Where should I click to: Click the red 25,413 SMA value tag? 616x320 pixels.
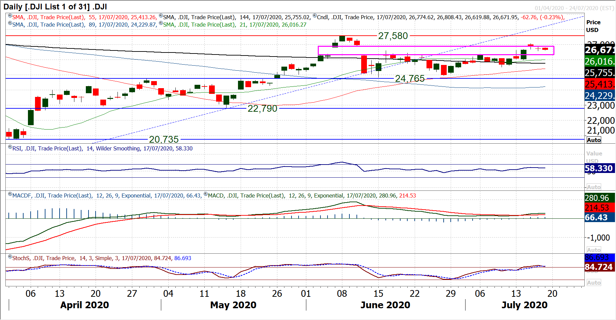point(600,84)
